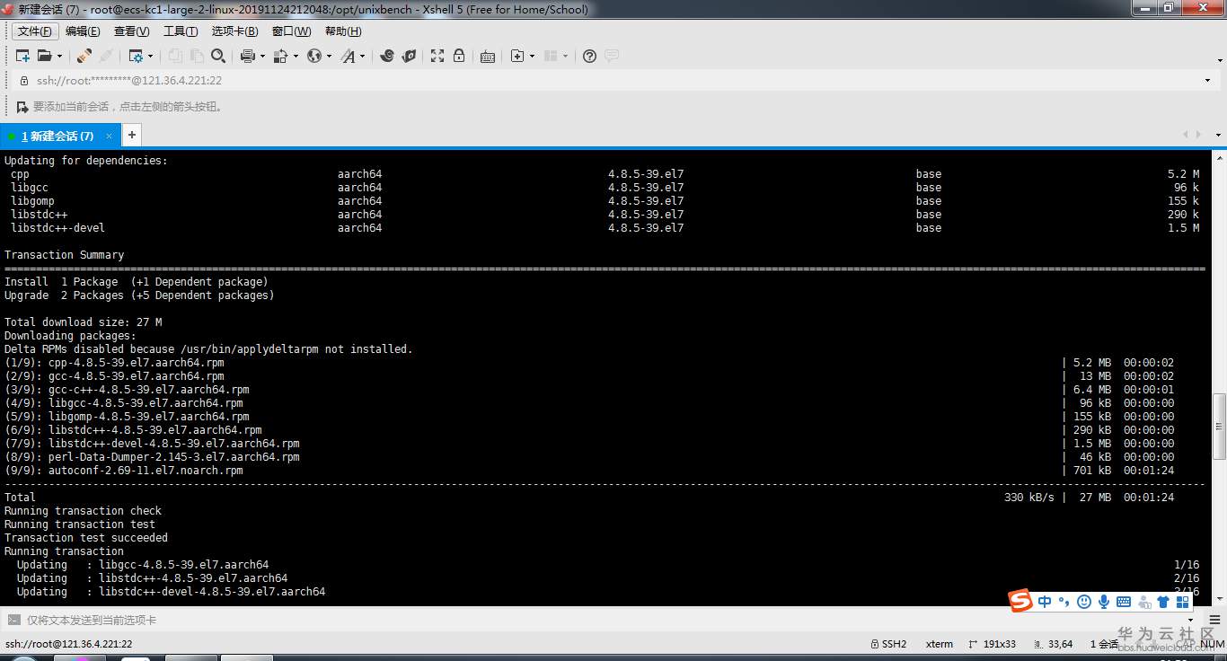Screen dimensions: 1227x661
Task: Click the New Session toolbar icon
Action: pyautogui.click(x=22, y=56)
